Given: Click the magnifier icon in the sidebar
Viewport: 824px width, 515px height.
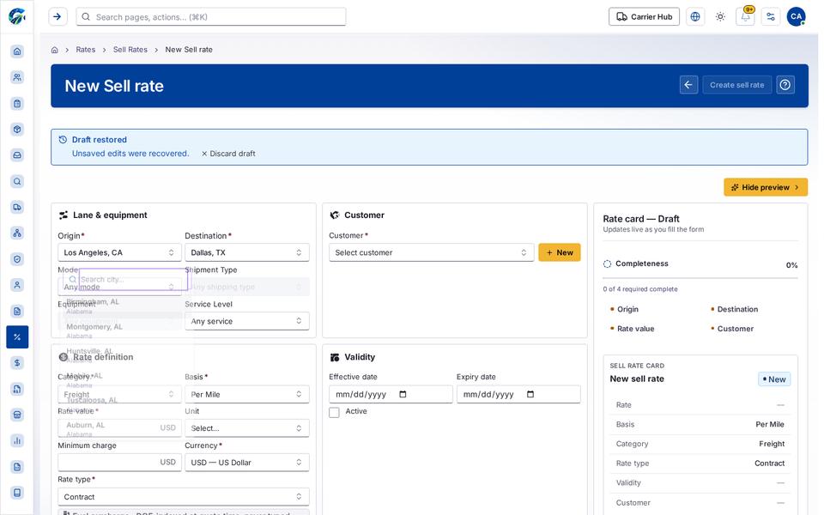Looking at the screenshot, I should tap(17, 181).
